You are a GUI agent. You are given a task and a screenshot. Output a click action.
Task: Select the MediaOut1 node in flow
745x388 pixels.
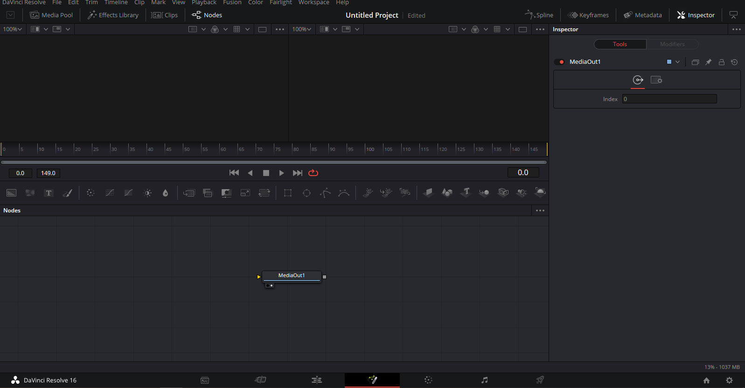292,276
